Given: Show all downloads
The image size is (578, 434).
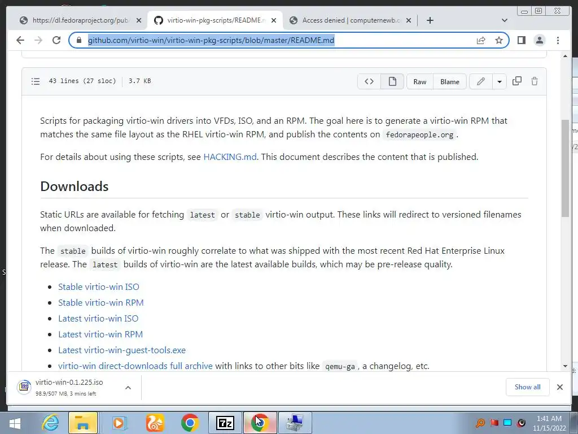Looking at the screenshot, I should coord(528,387).
